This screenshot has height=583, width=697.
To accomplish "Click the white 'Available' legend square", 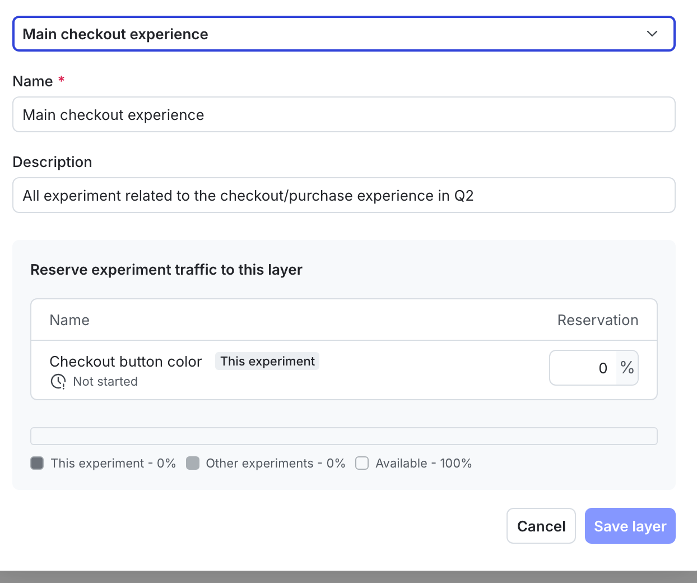I will coord(362,463).
